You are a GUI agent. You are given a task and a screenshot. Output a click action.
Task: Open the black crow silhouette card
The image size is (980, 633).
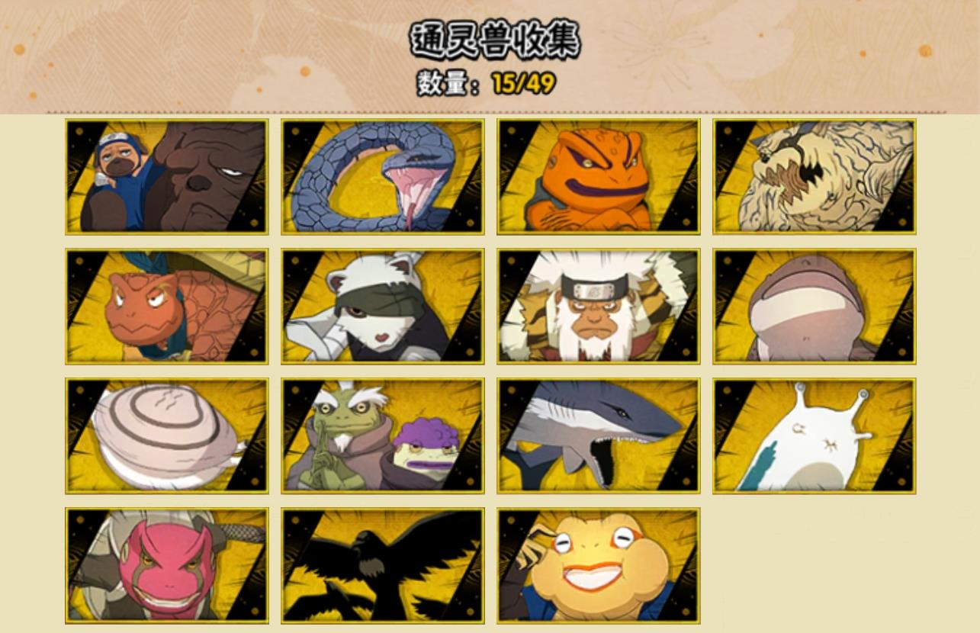tap(382, 565)
